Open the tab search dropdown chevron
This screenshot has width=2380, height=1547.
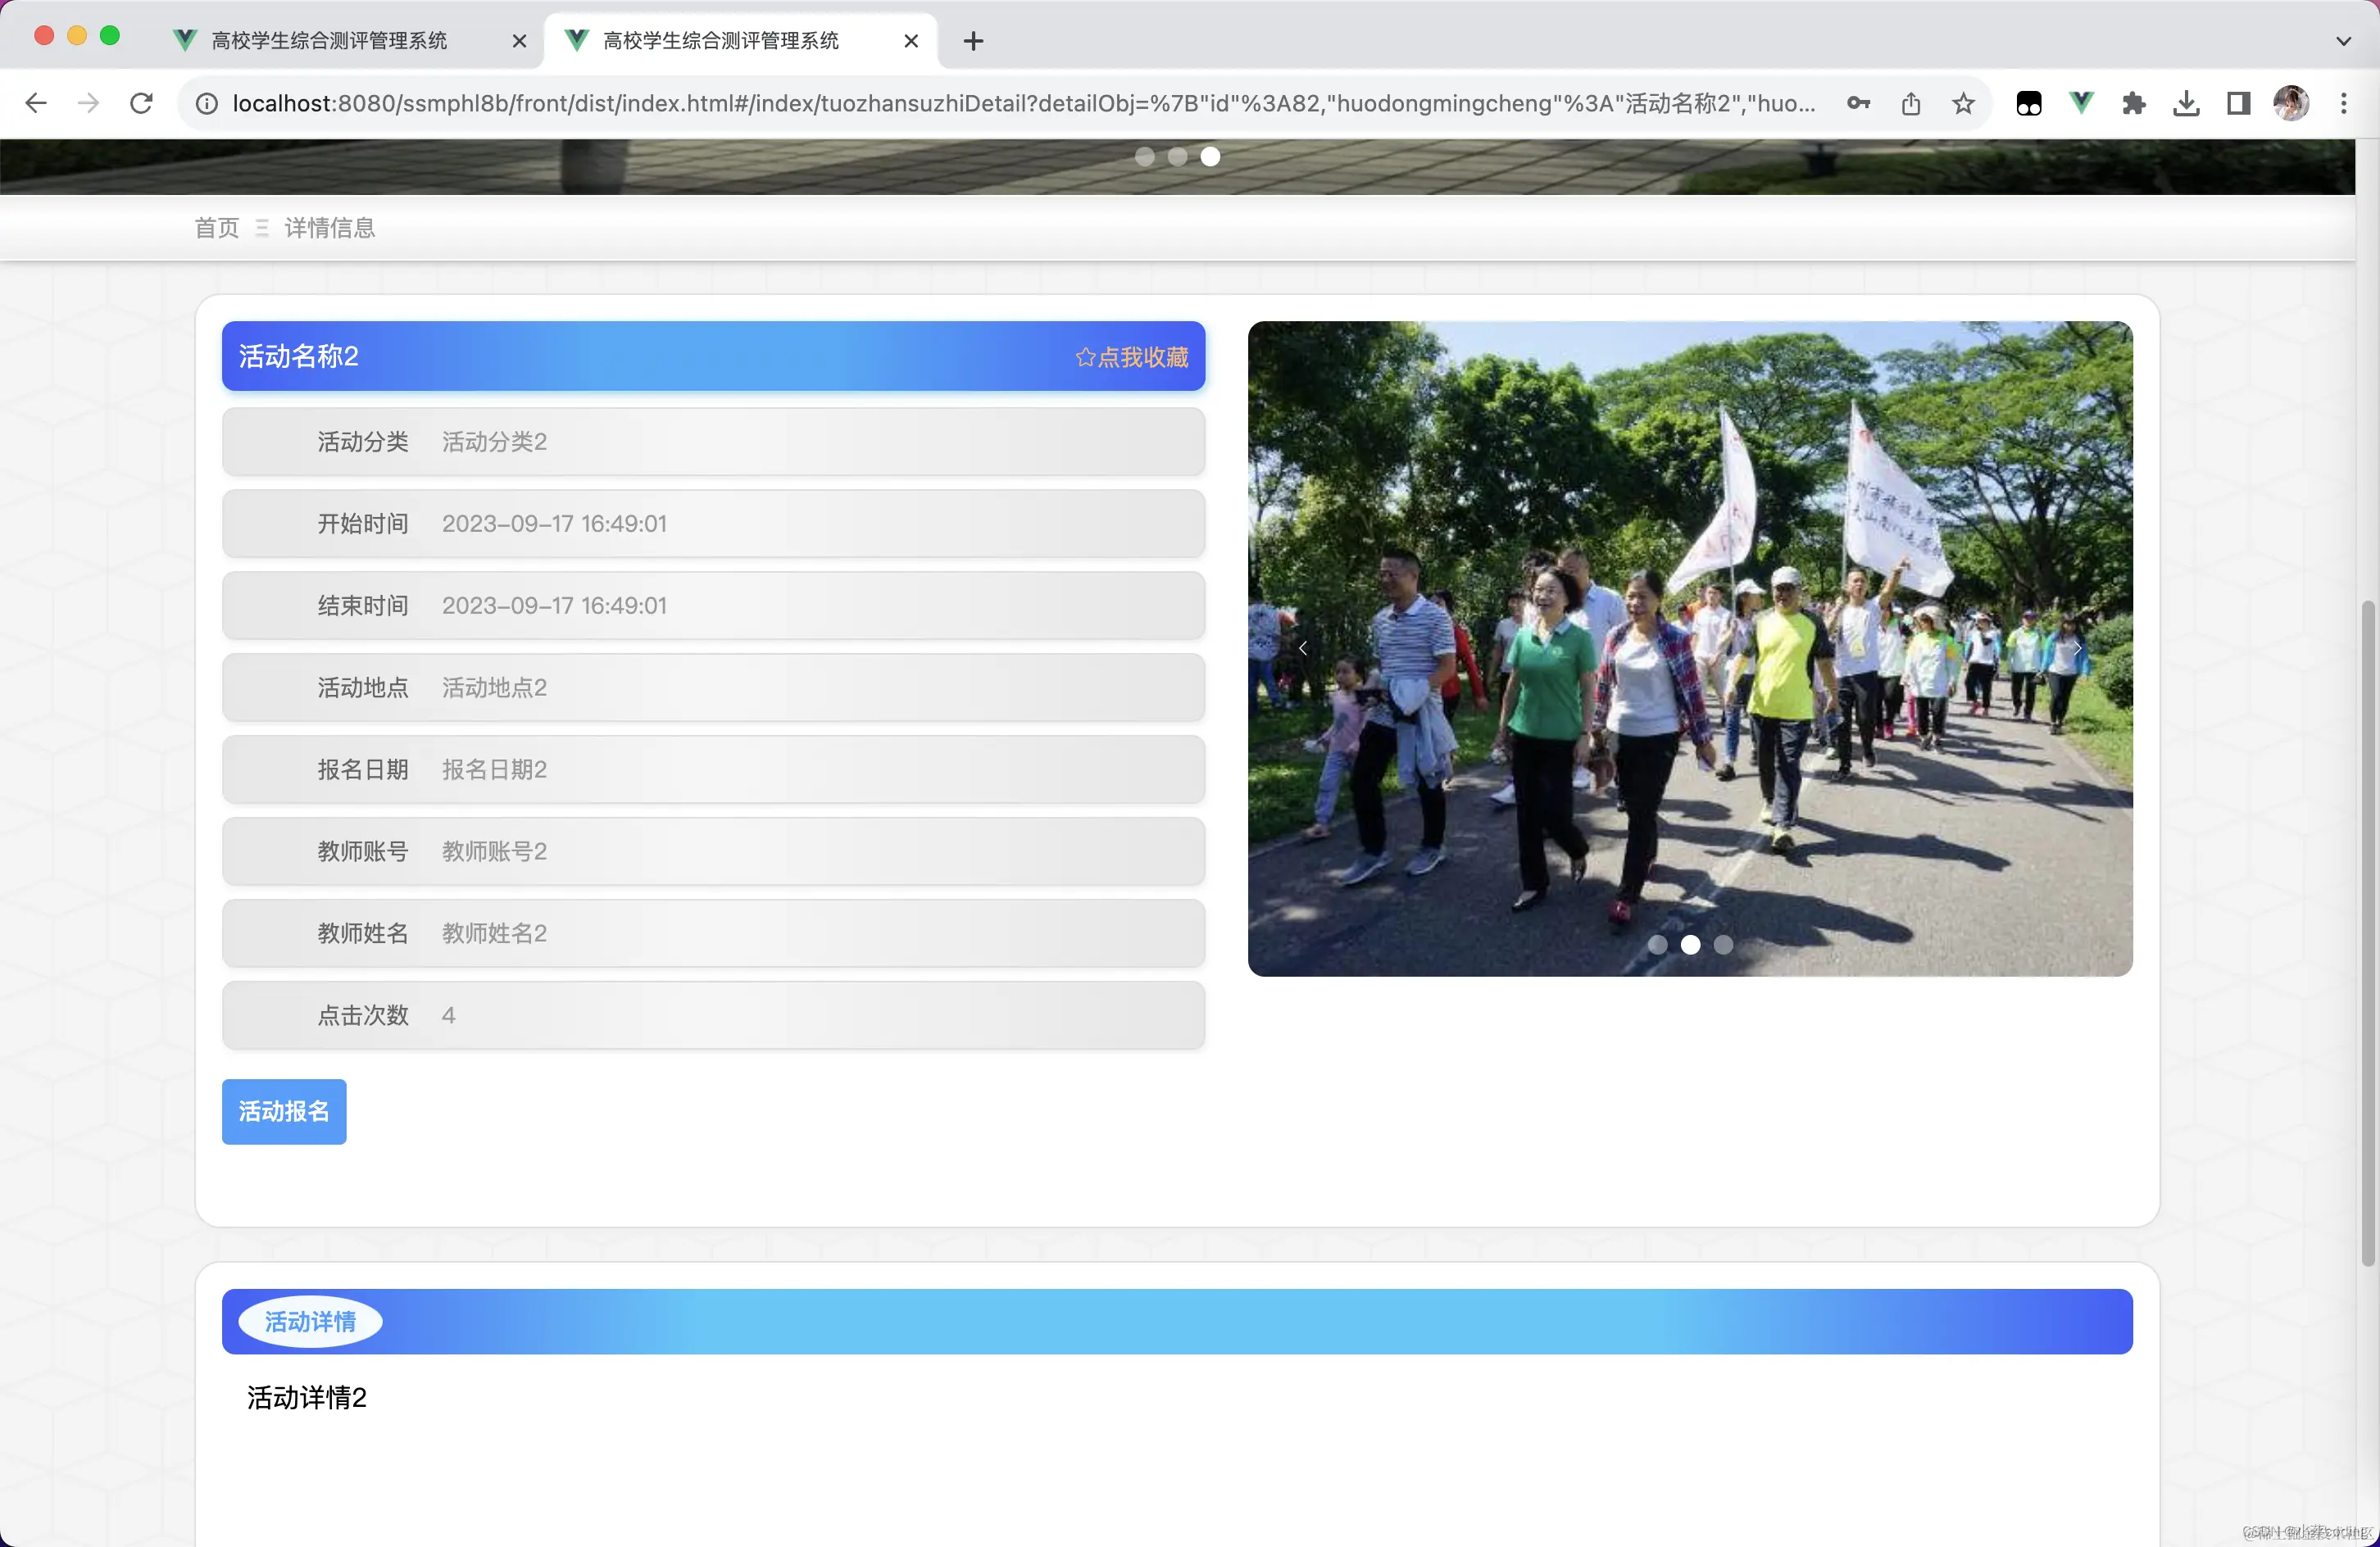point(2343,41)
